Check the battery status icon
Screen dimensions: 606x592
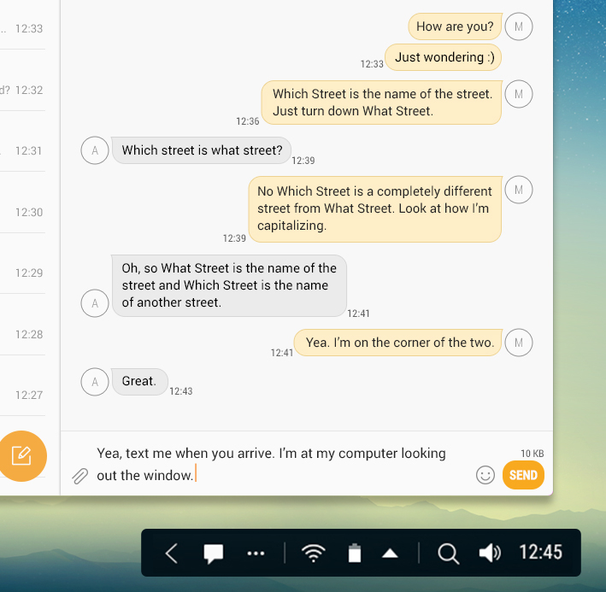[x=355, y=553]
